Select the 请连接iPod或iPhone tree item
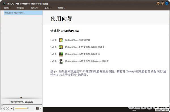This screenshot has height=112, width=170. [23, 13]
